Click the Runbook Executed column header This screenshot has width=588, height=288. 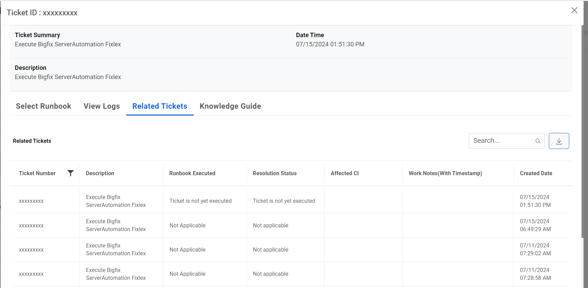[x=192, y=173]
